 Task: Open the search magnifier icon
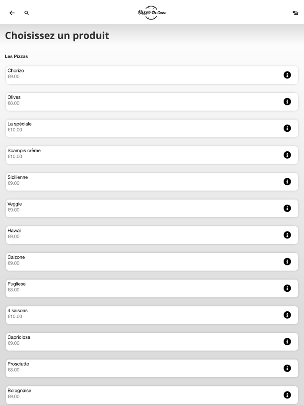pyautogui.click(x=26, y=13)
